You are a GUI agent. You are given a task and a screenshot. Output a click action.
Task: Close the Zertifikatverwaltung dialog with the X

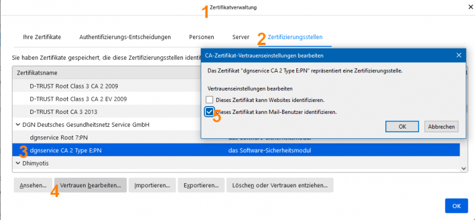click(x=470, y=8)
